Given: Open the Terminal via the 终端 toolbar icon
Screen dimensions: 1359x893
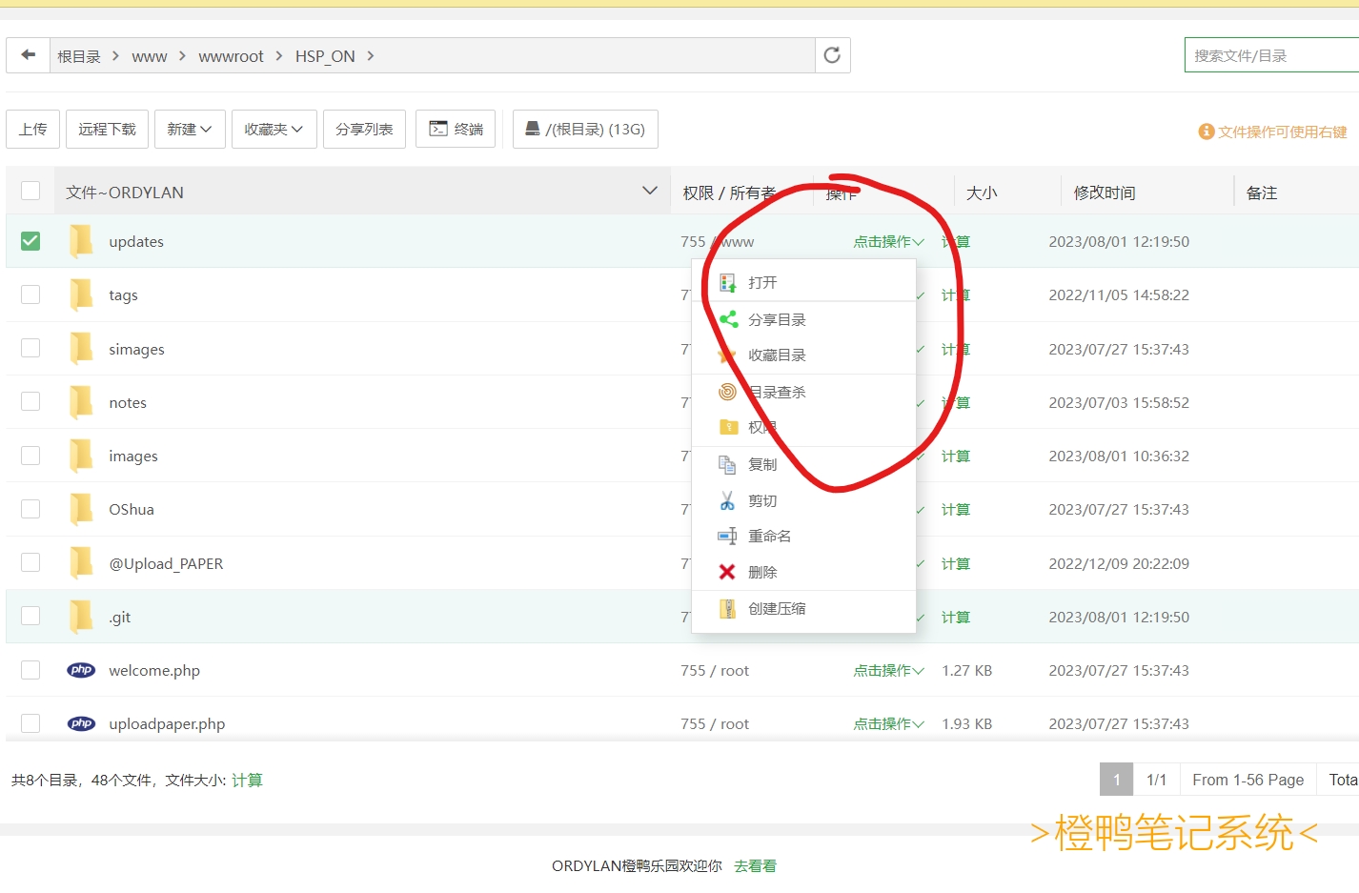Looking at the screenshot, I should pos(455,129).
